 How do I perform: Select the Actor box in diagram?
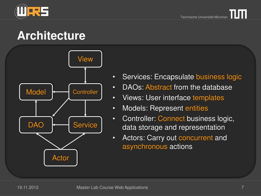61,158
